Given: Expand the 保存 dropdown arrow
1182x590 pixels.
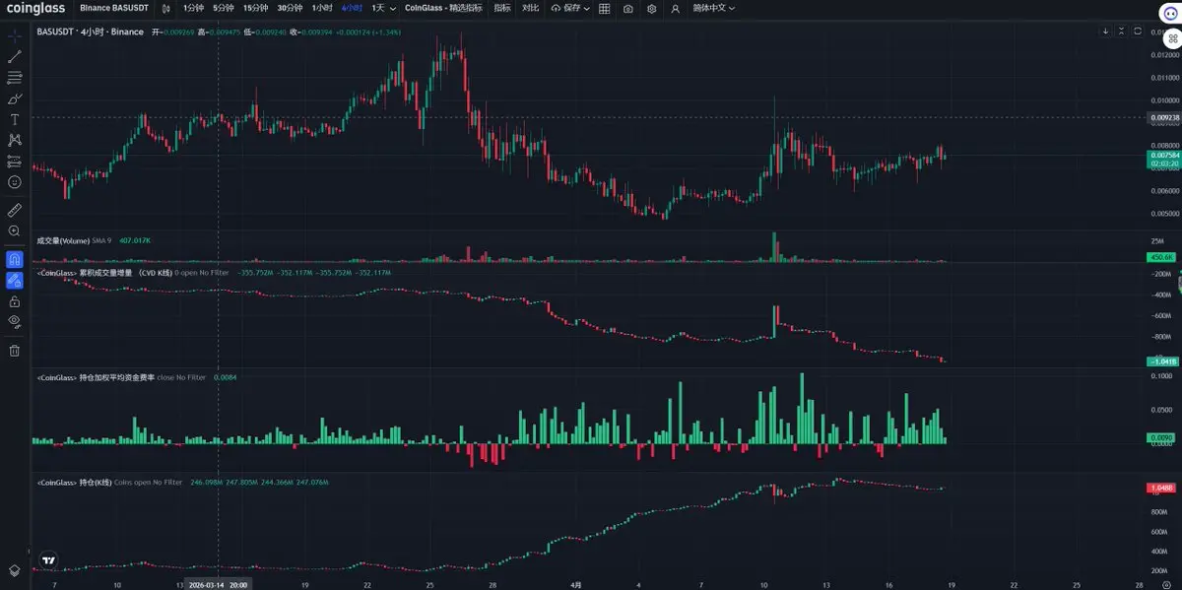Looking at the screenshot, I should [x=587, y=8].
